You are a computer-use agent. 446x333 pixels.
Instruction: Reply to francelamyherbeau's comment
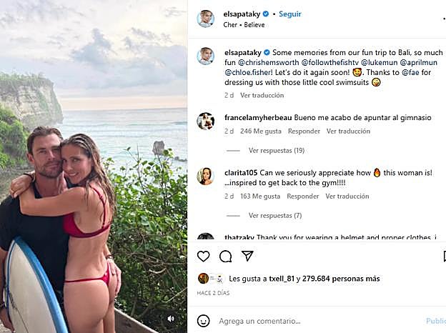(x=303, y=131)
